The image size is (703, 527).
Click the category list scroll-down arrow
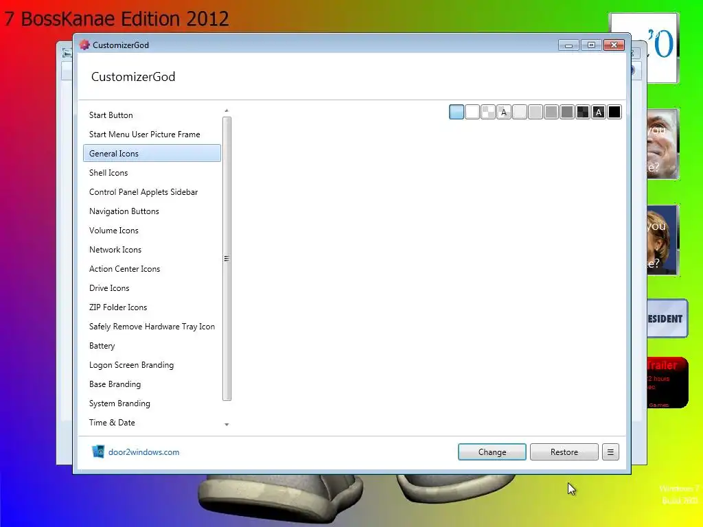click(227, 424)
